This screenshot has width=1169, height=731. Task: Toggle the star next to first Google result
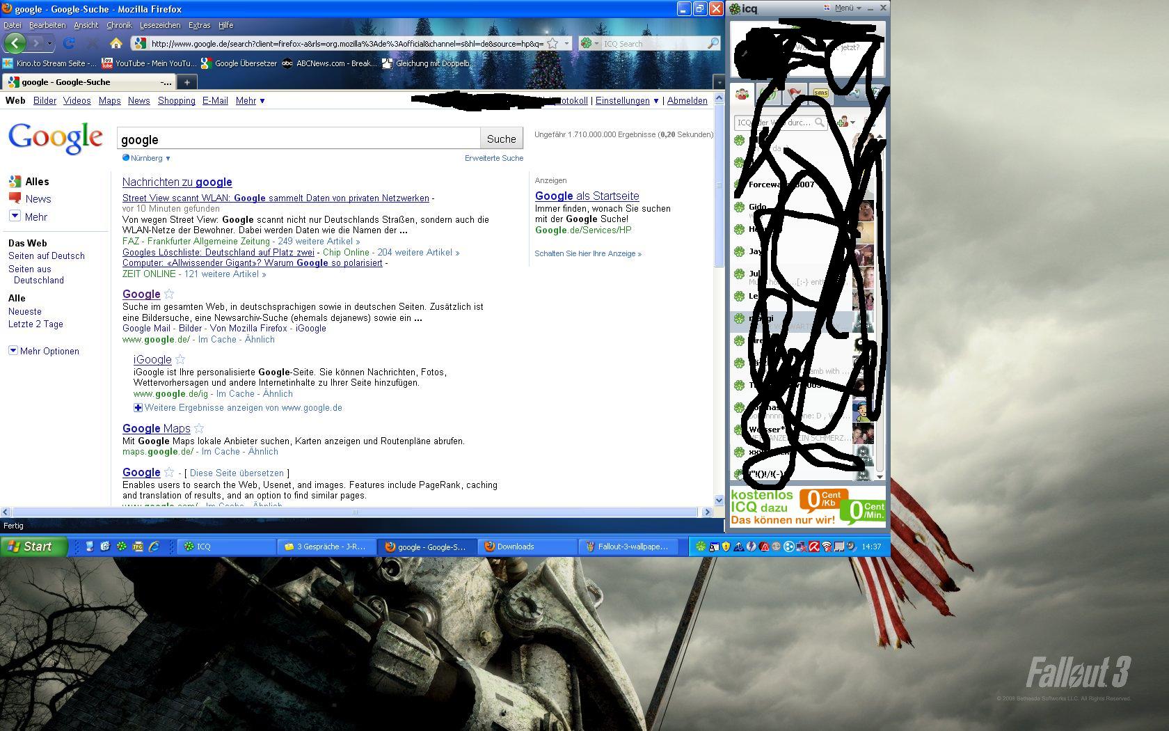pyautogui.click(x=169, y=294)
